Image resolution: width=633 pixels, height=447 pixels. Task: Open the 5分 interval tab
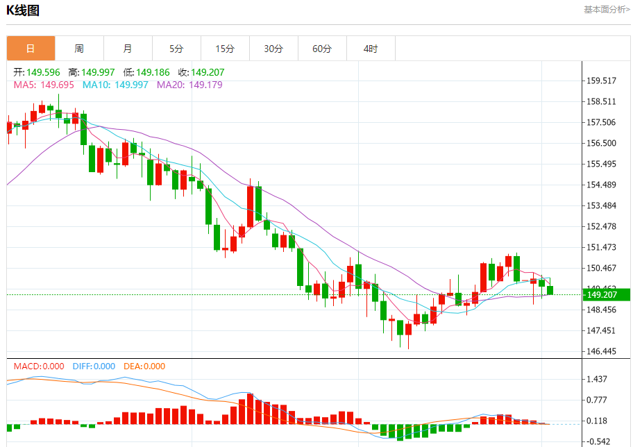tap(176, 49)
